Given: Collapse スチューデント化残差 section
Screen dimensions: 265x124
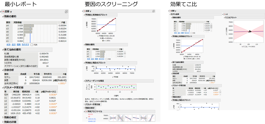Looking at the screenshot, I should coord(84,81).
